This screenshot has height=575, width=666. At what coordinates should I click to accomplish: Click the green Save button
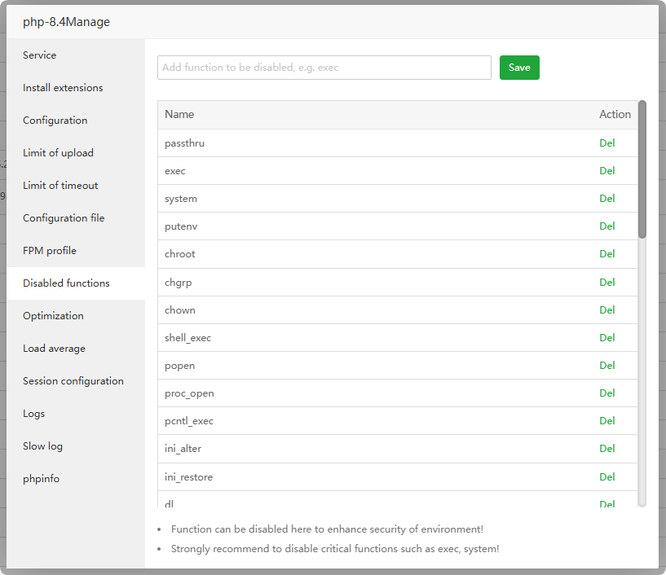click(519, 68)
